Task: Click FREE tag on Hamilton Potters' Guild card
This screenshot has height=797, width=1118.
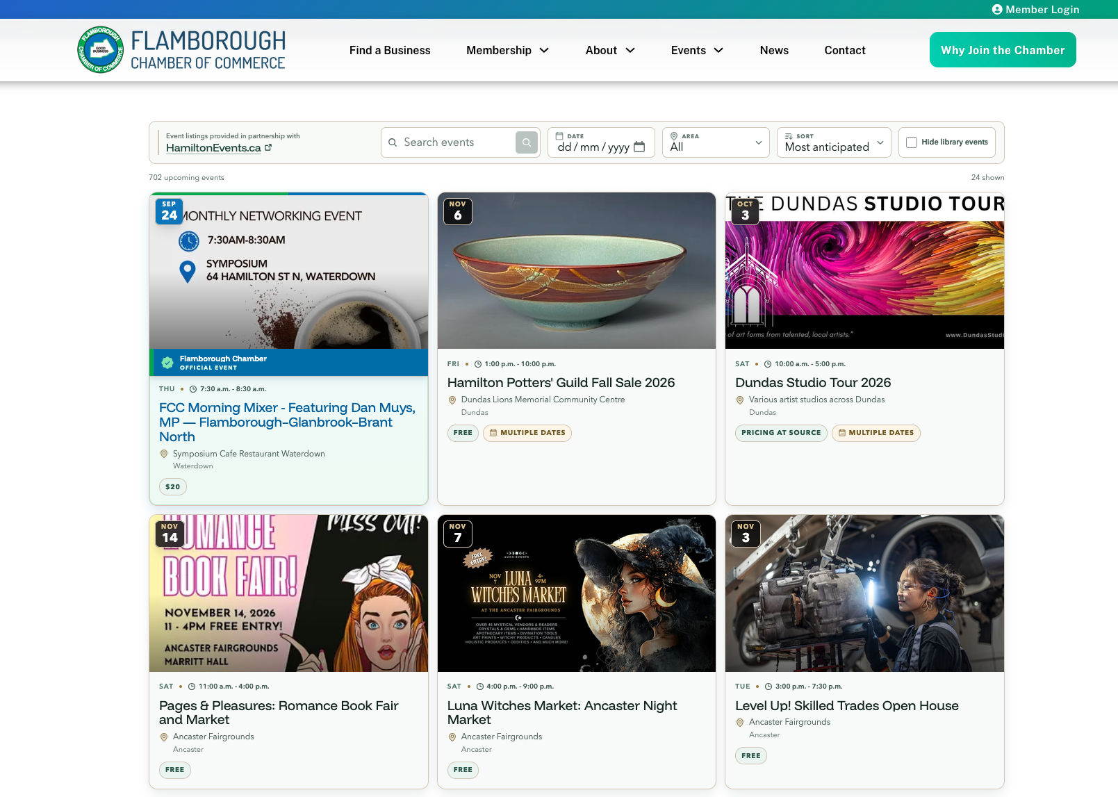Action: [463, 433]
